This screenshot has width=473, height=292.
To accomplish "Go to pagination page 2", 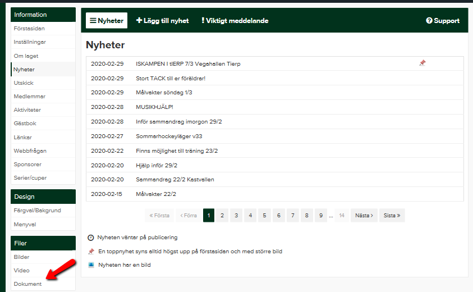I will click(x=222, y=215).
